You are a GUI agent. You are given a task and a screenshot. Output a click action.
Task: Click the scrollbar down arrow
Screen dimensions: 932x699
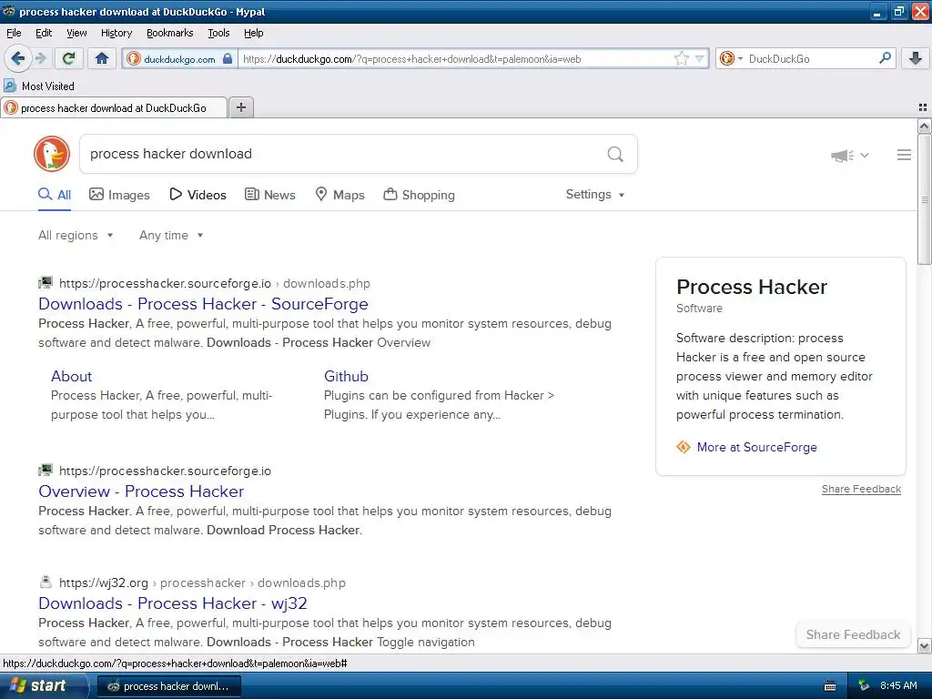924,645
